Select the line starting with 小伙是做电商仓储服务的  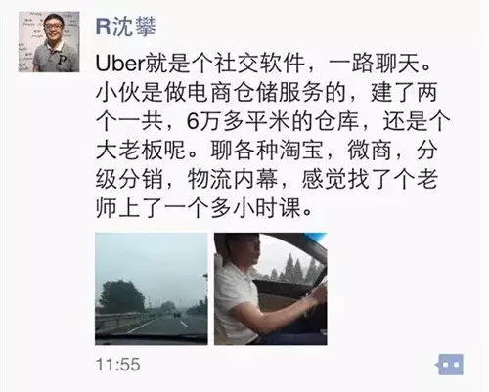pos(266,93)
